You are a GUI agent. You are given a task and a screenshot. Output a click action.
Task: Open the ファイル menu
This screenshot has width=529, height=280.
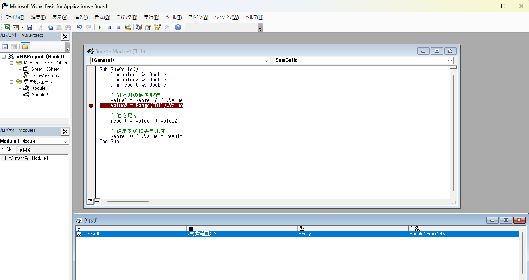(x=15, y=17)
